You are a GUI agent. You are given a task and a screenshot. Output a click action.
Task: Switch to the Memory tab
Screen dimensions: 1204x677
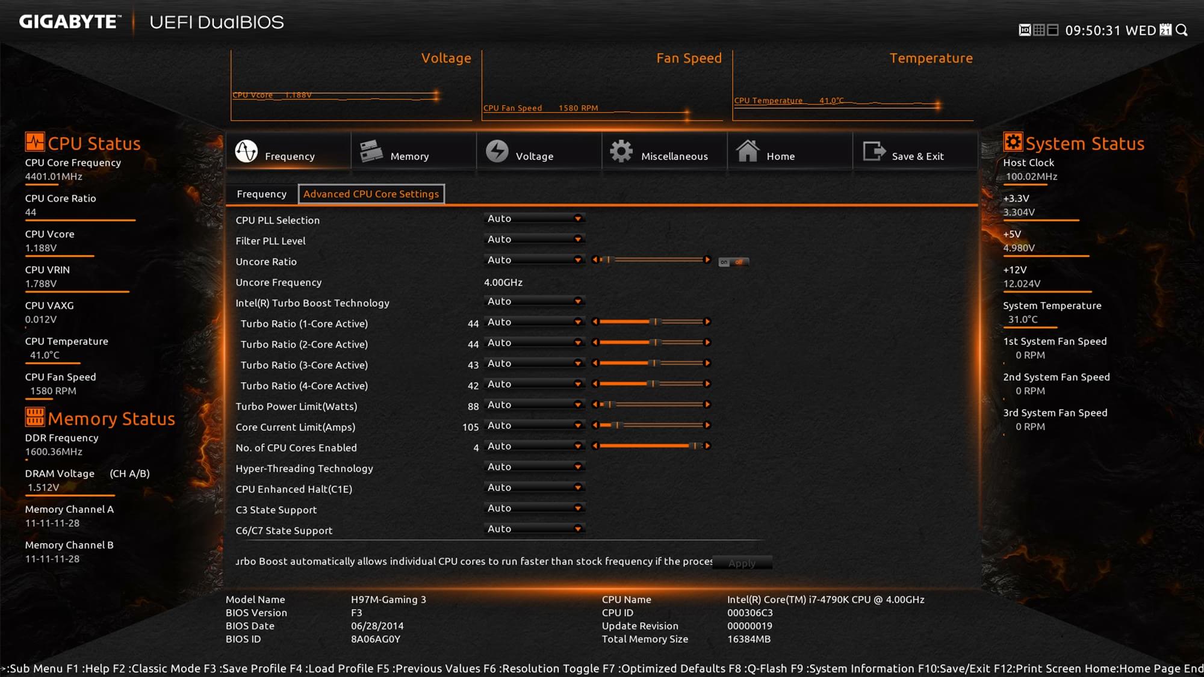click(414, 151)
